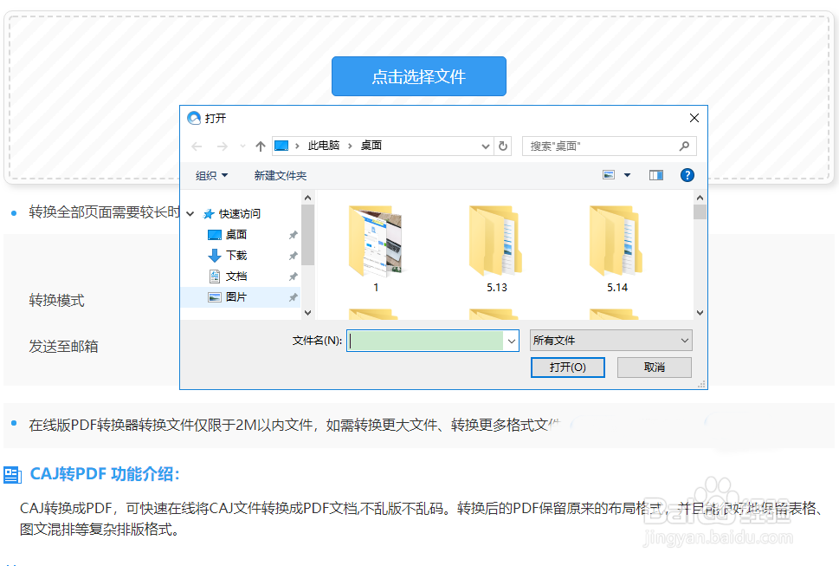The width and height of the screenshot is (839, 566).
Task: Unpin 桌面 from quick access
Action: point(293,235)
